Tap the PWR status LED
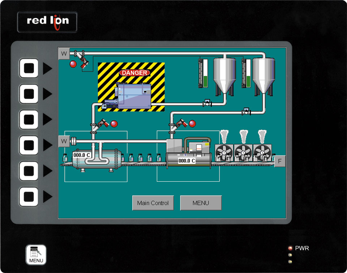Viewport: 347px width, 273px height. (290, 248)
